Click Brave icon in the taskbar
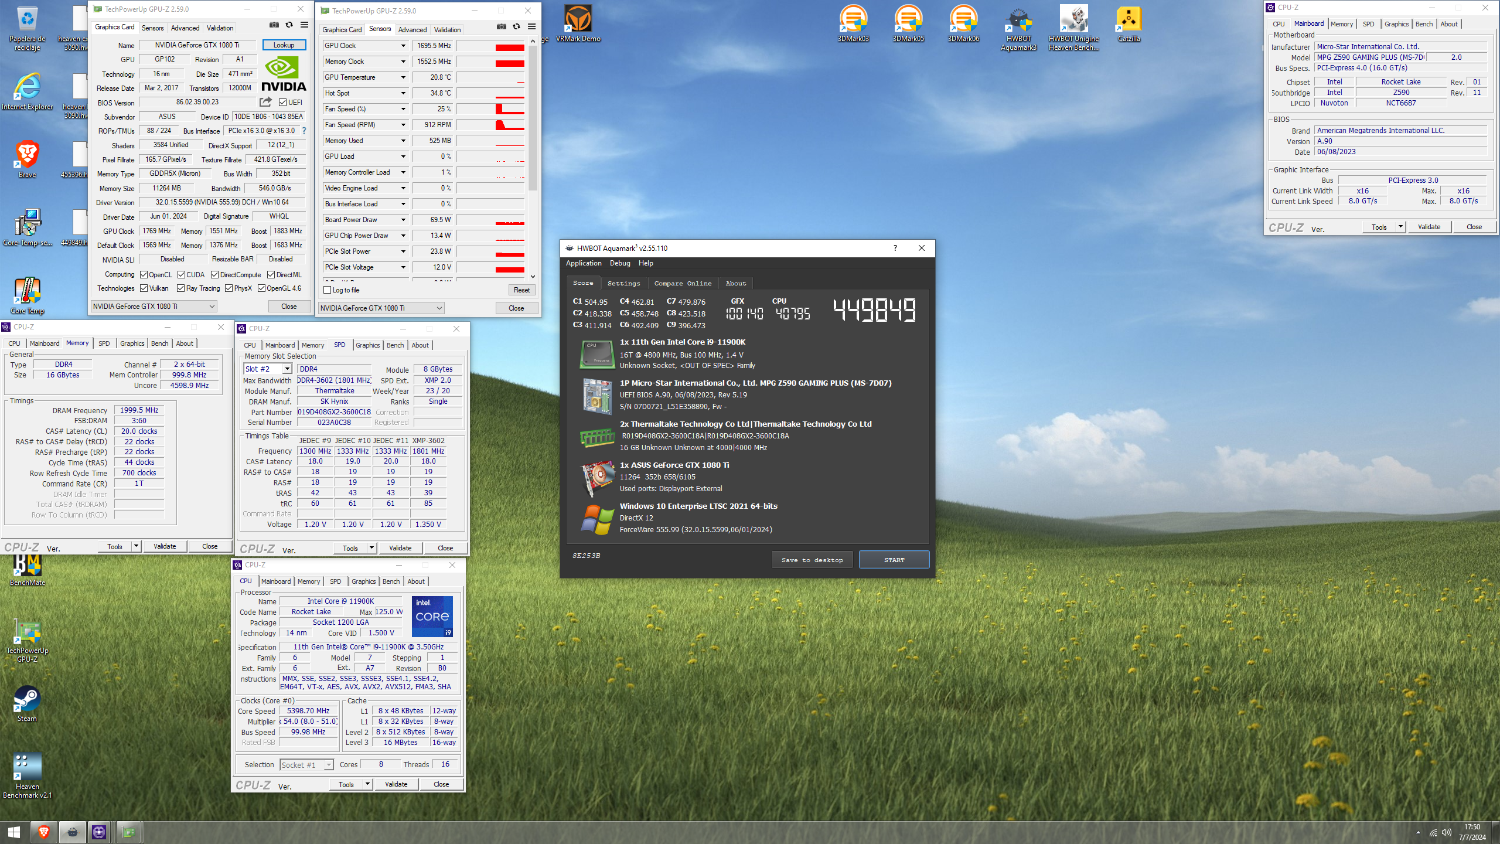1500x844 pixels. pyautogui.click(x=43, y=832)
